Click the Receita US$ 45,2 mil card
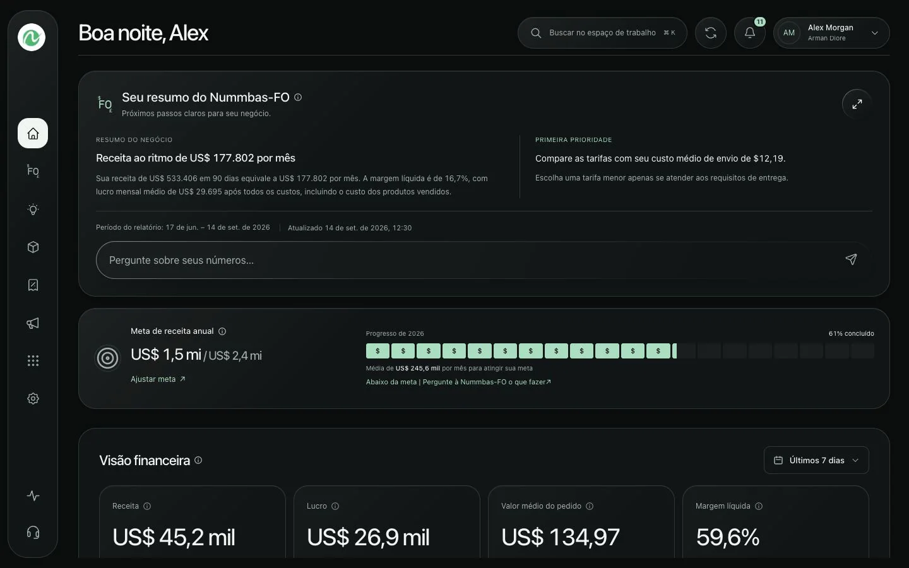The width and height of the screenshot is (909, 568). tap(193, 522)
